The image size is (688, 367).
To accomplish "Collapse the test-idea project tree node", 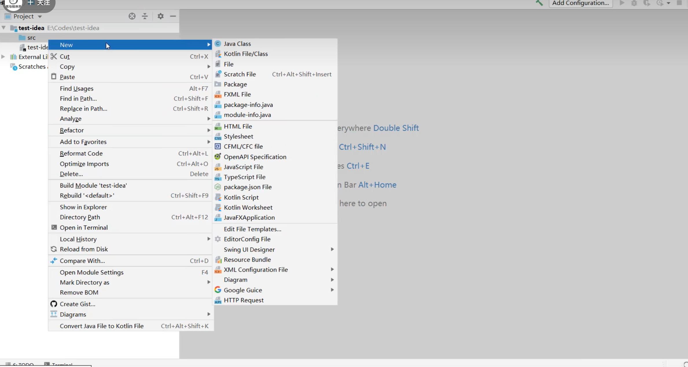I will pos(4,28).
